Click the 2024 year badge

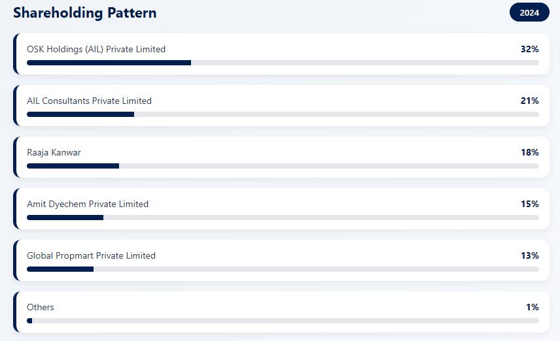click(x=529, y=12)
